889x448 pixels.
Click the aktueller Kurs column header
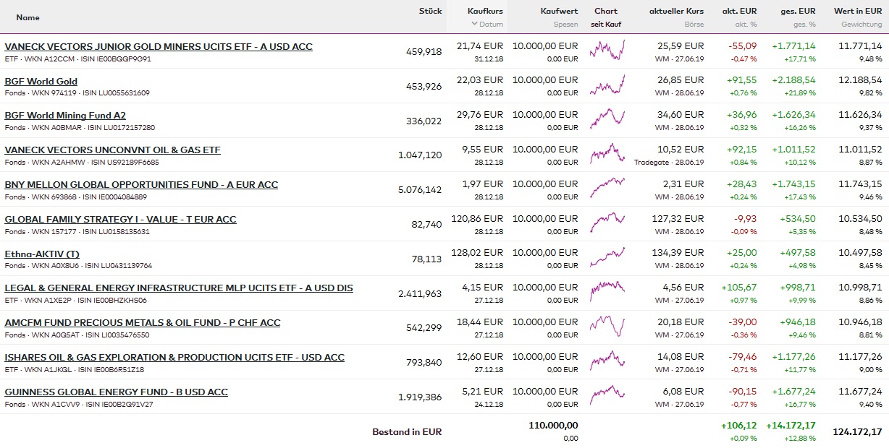click(x=676, y=12)
